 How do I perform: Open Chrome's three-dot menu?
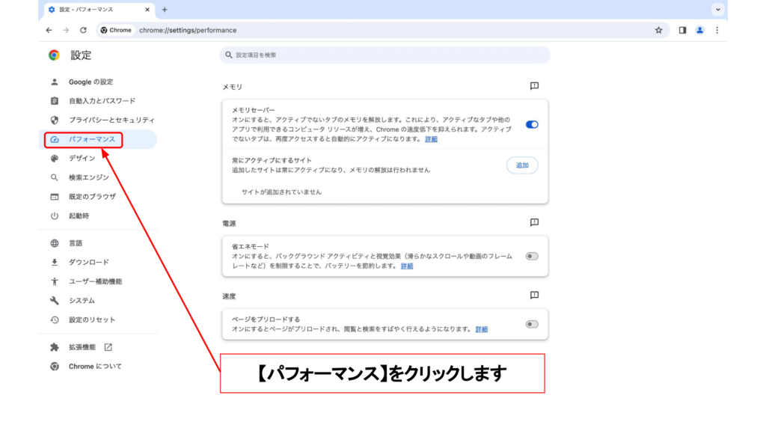pos(717,30)
